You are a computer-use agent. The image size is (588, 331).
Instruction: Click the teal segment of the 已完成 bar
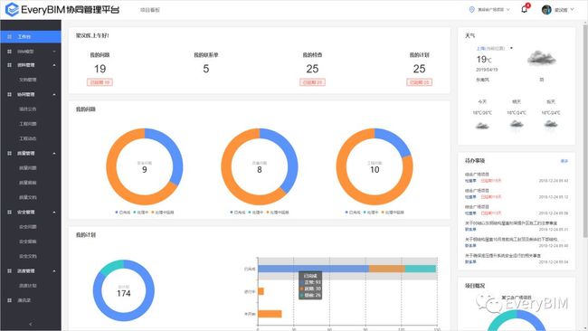pos(421,269)
